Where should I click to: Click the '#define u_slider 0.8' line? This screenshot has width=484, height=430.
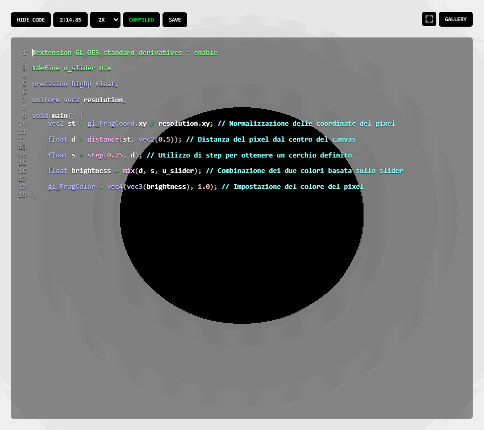72,68
